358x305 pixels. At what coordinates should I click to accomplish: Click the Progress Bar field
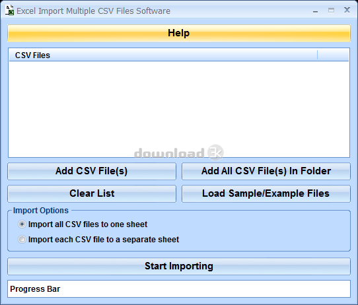coord(179,288)
